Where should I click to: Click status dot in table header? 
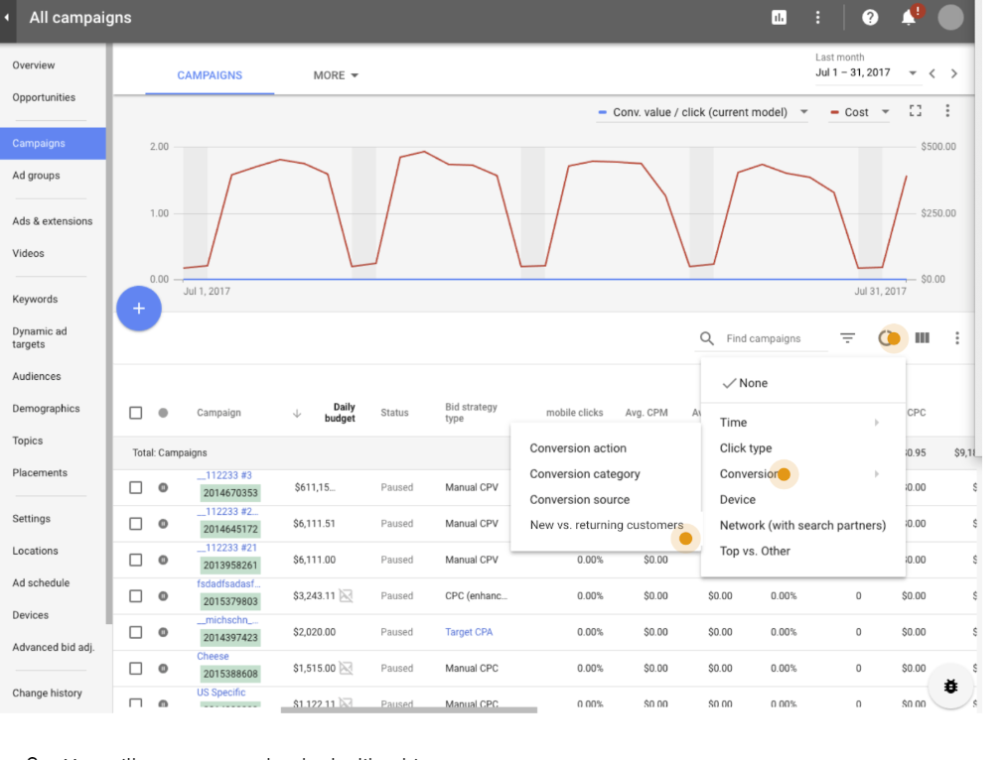tap(163, 413)
